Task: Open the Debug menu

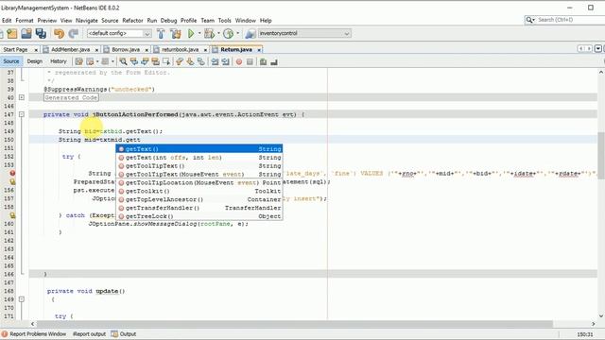Action: click(168, 21)
